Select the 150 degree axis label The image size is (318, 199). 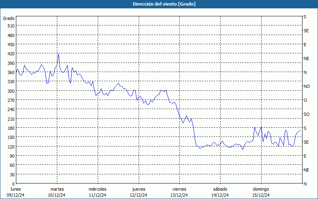(x=12, y=137)
